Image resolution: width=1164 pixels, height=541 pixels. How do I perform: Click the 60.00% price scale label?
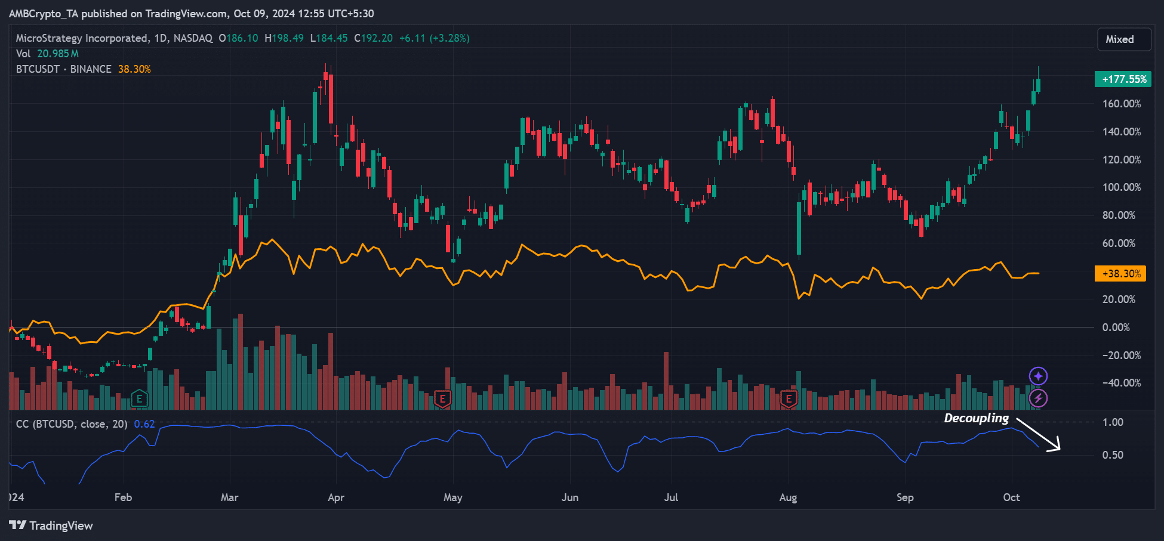(1119, 243)
